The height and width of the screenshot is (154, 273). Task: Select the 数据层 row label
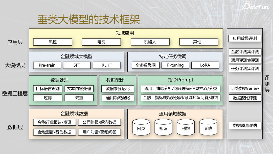coord(15,127)
